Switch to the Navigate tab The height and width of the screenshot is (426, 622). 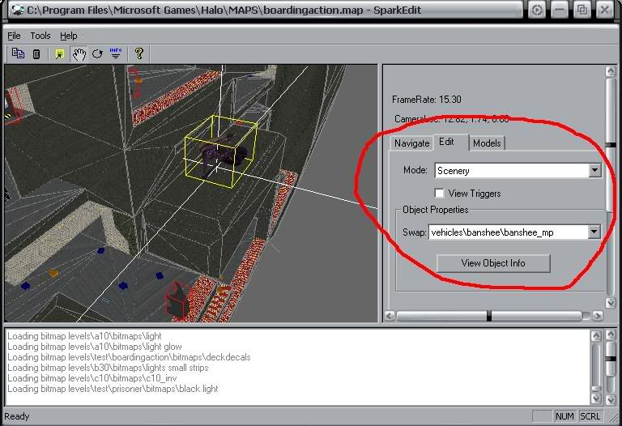pos(411,143)
